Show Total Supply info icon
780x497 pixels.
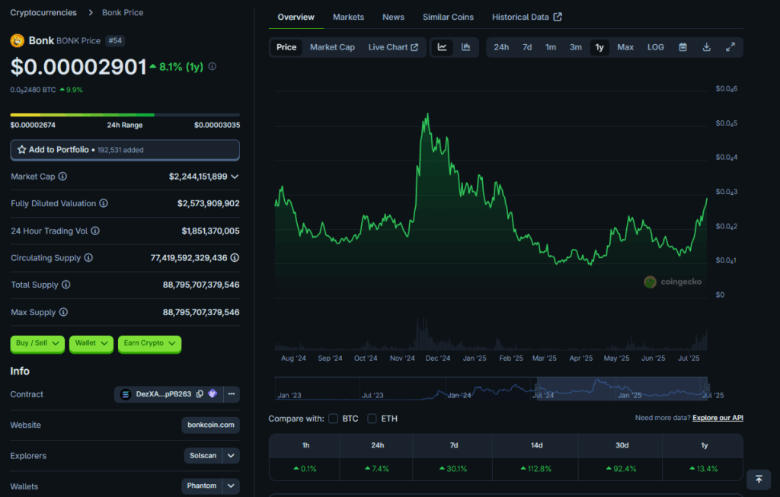point(66,285)
